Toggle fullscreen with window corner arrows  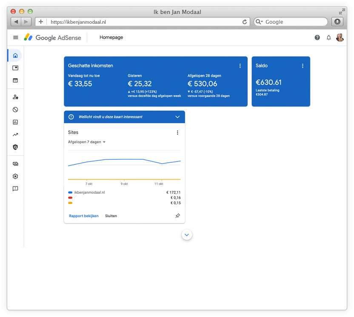[342, 11]
